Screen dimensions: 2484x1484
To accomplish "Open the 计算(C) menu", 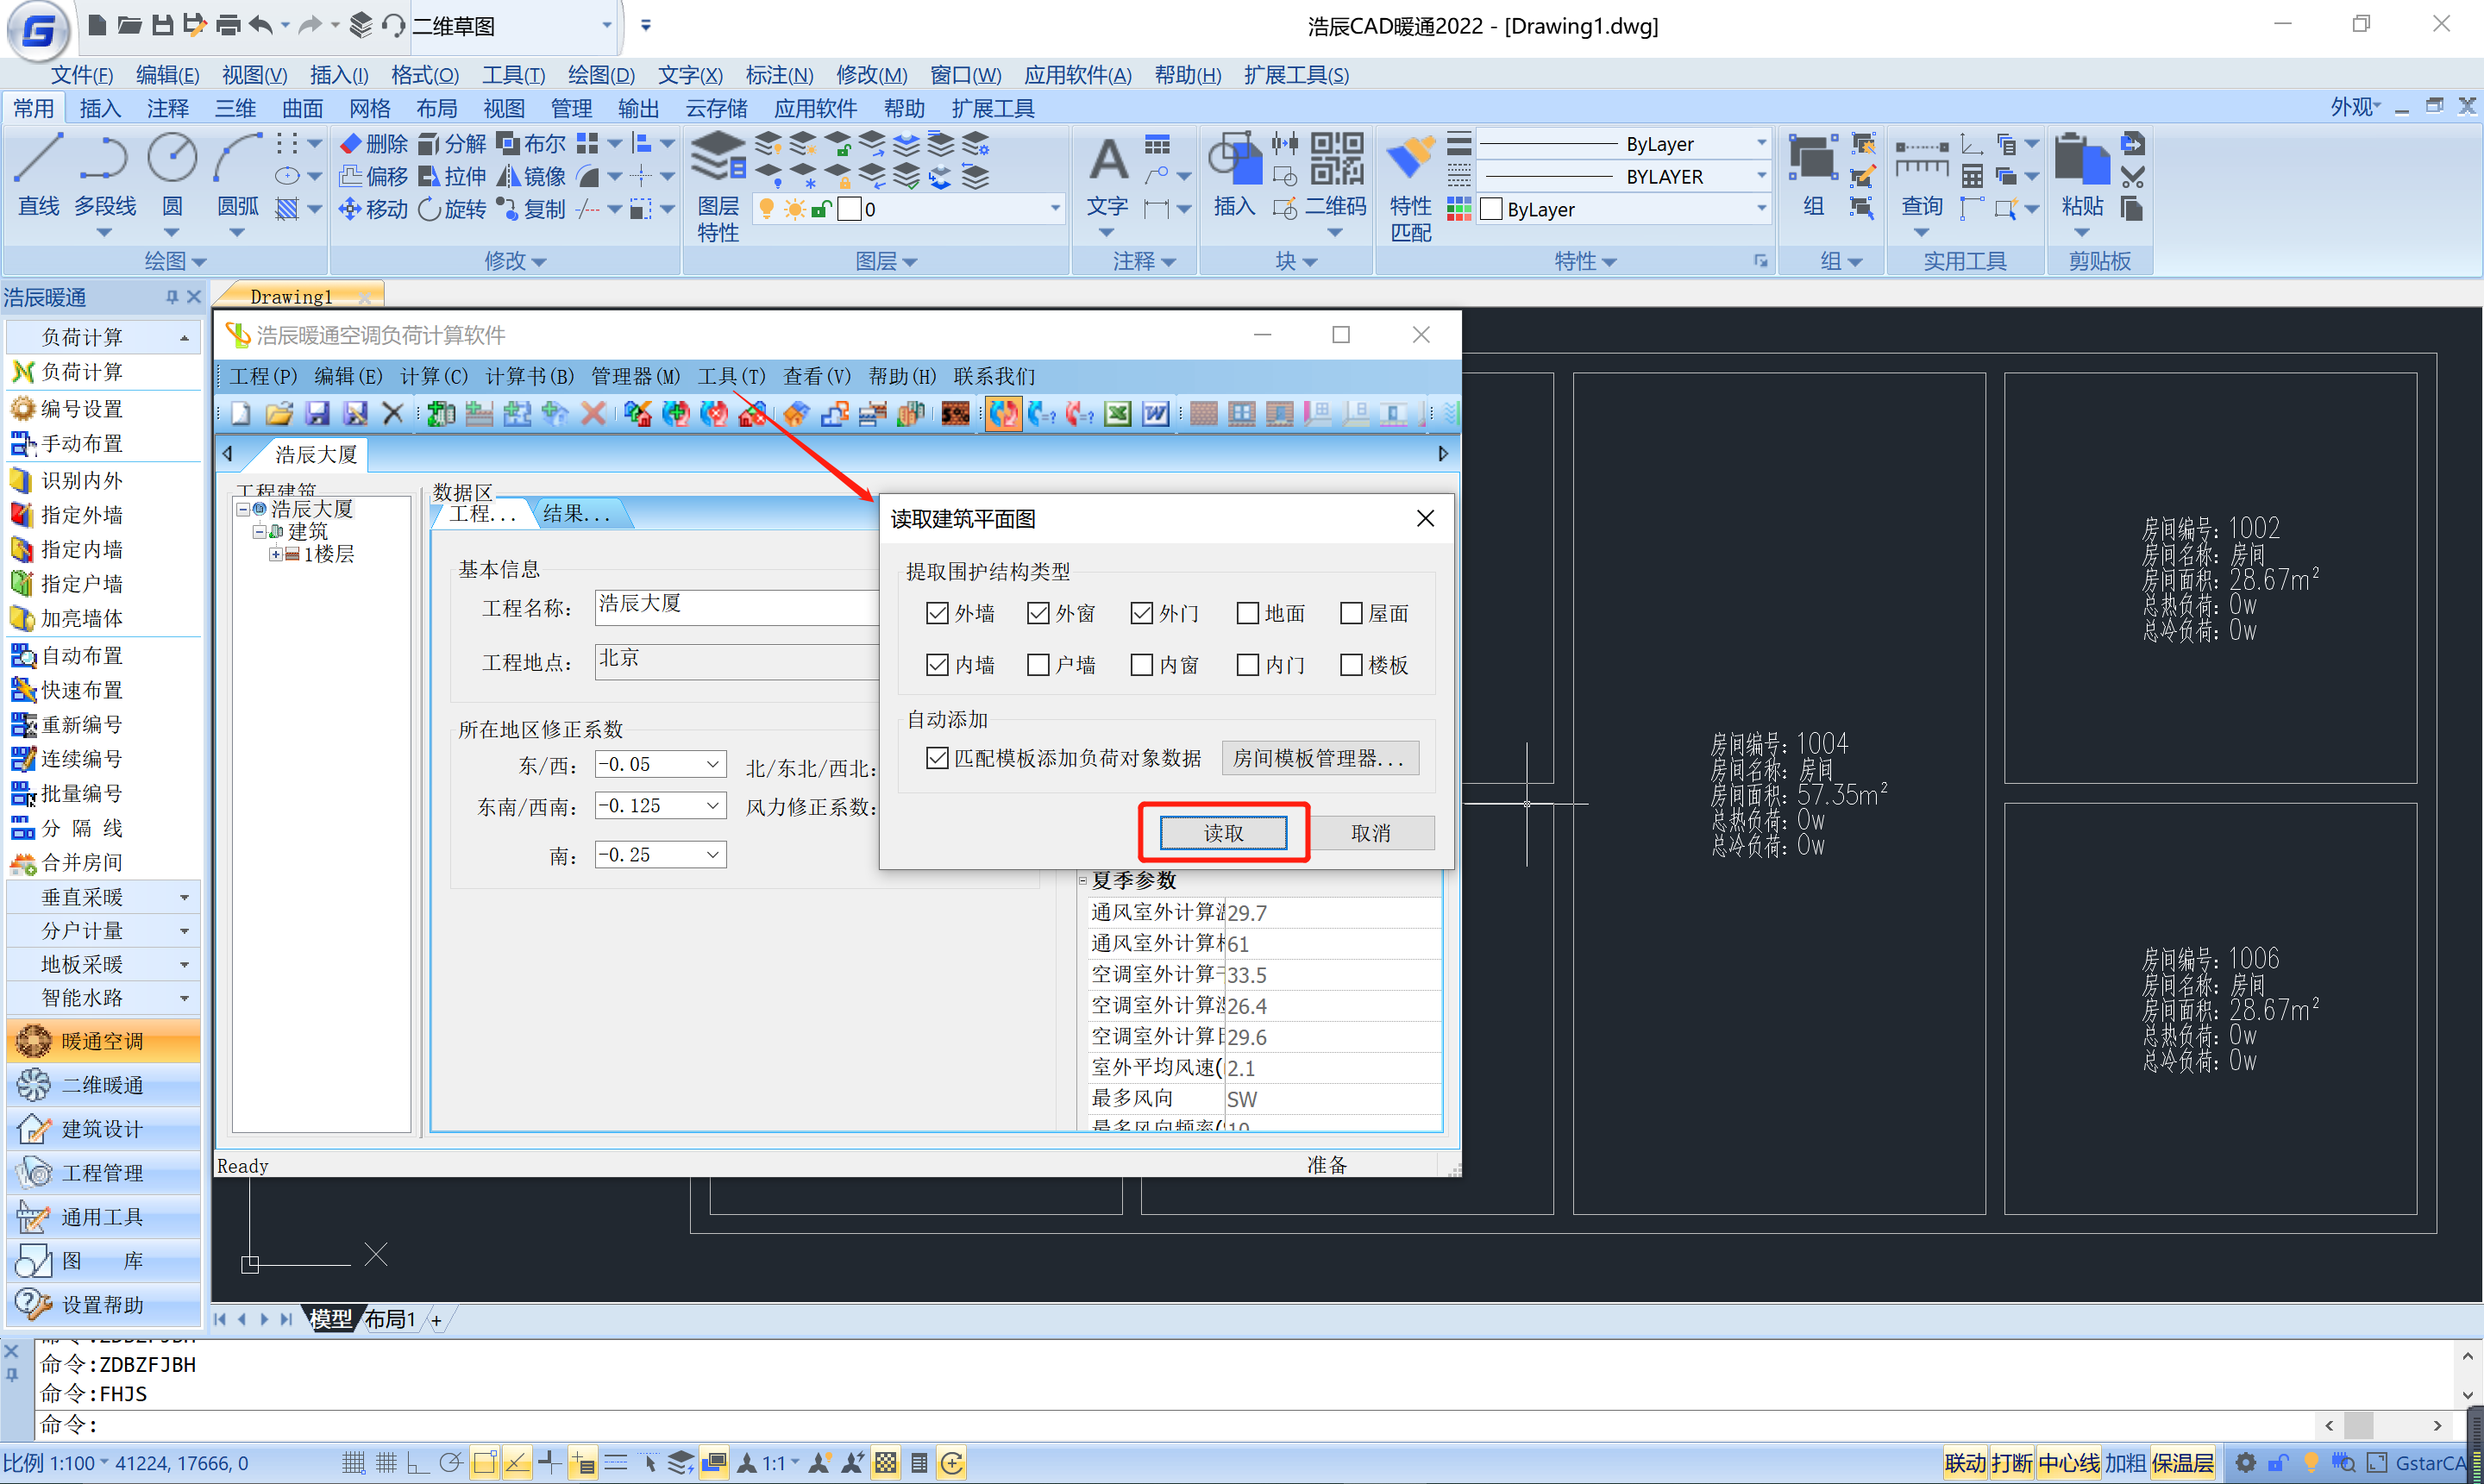I will click(433, 376).
